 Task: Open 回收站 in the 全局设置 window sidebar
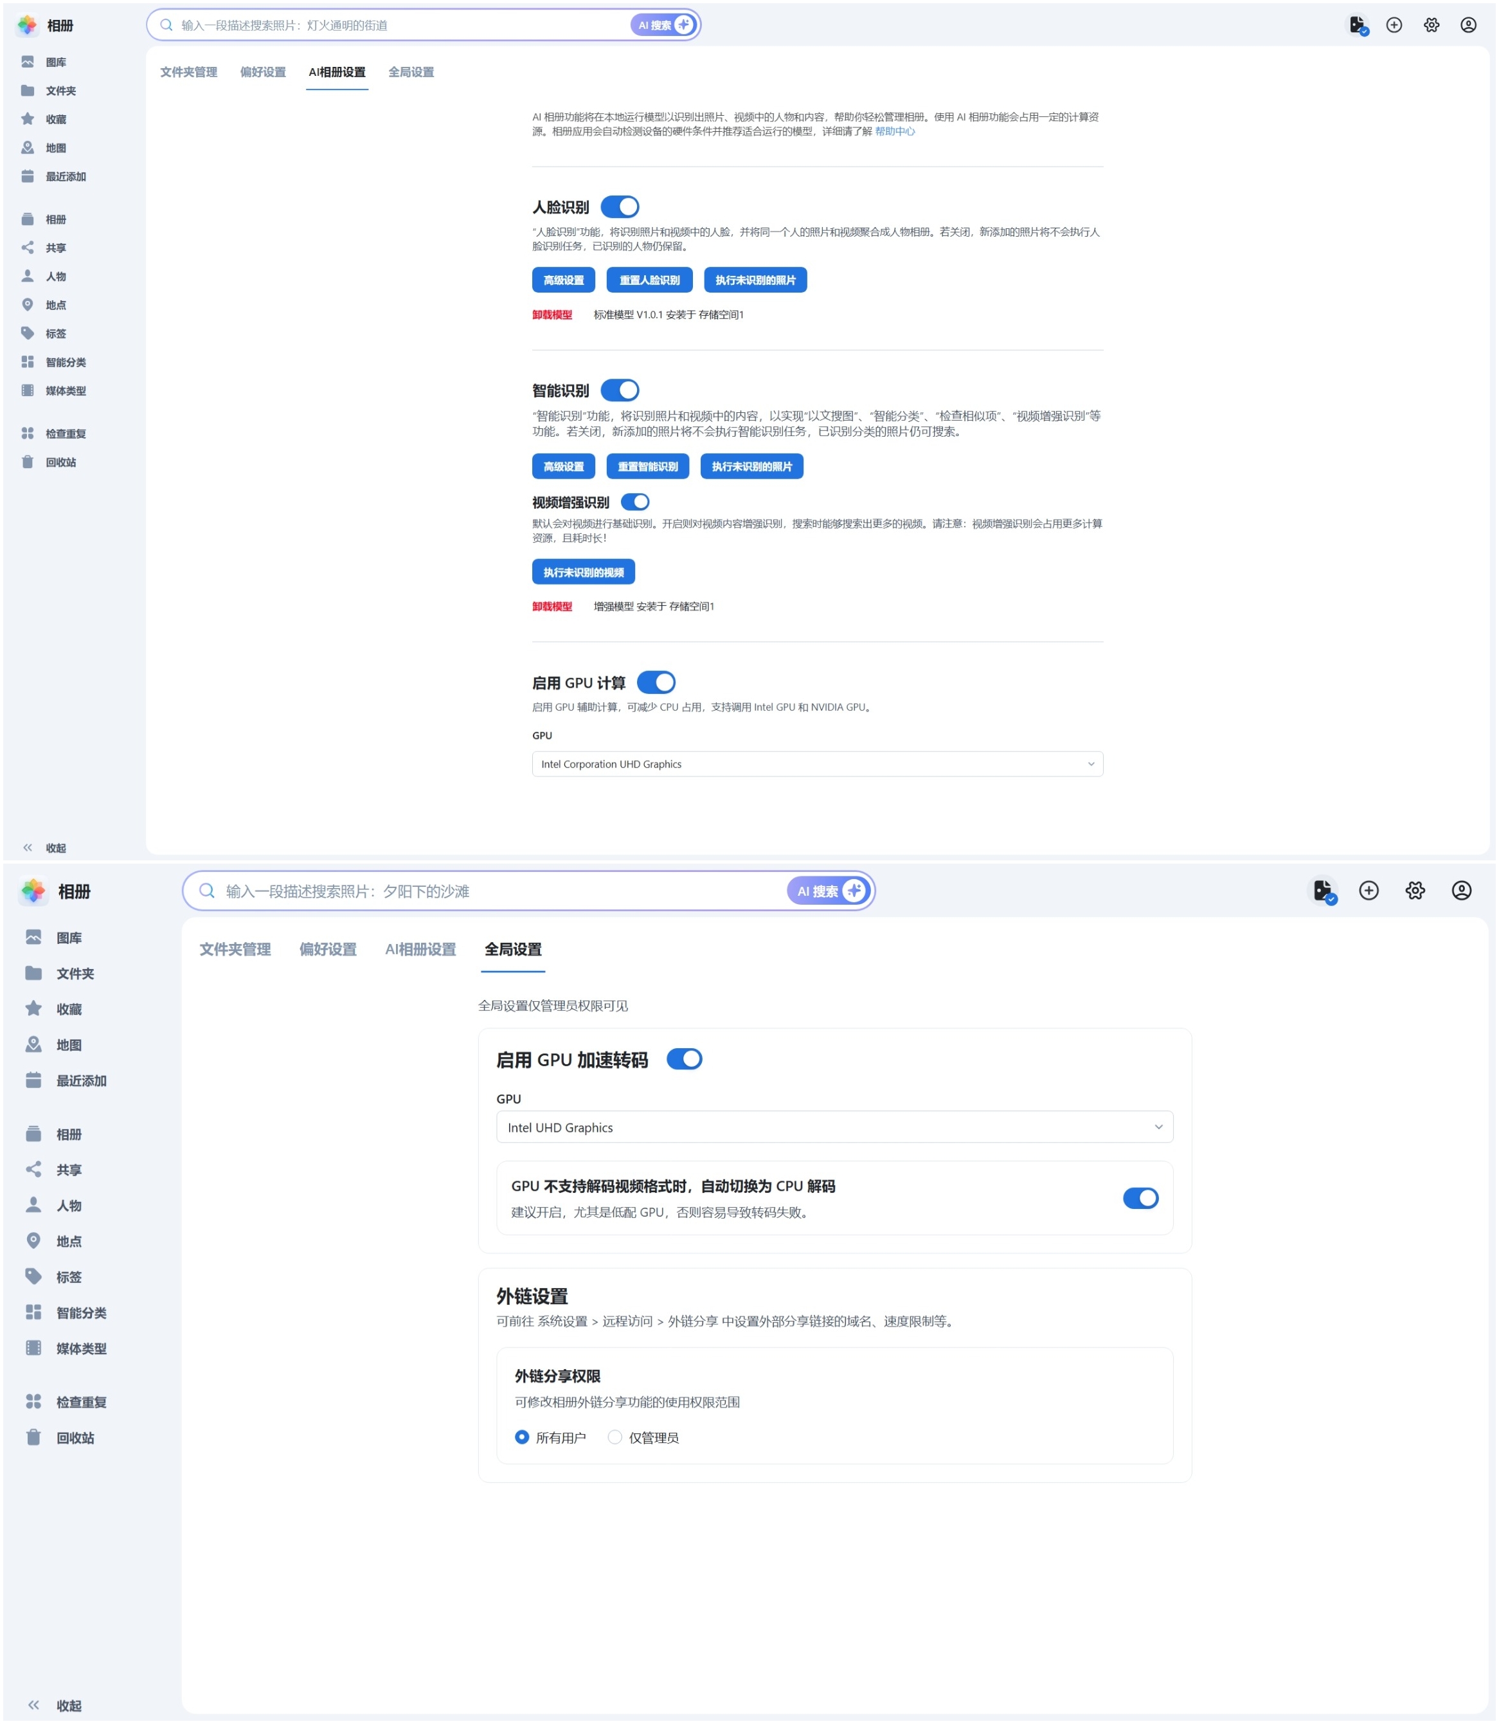click(75, 1438)
